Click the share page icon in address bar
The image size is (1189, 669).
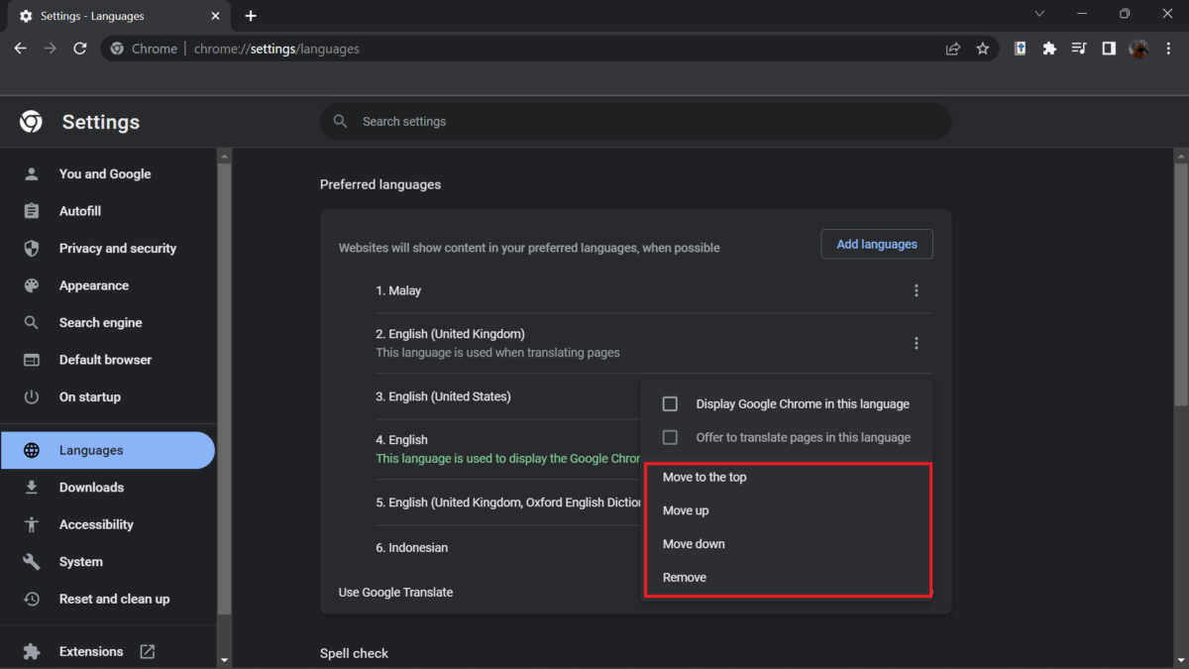point(952,49)
